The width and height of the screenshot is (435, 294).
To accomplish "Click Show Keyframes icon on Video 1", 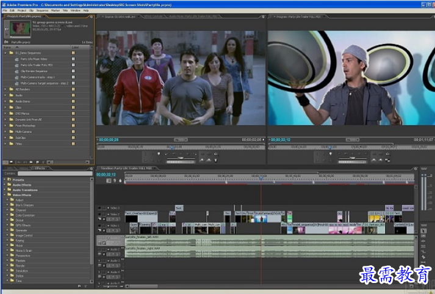I will click(104, 230).
